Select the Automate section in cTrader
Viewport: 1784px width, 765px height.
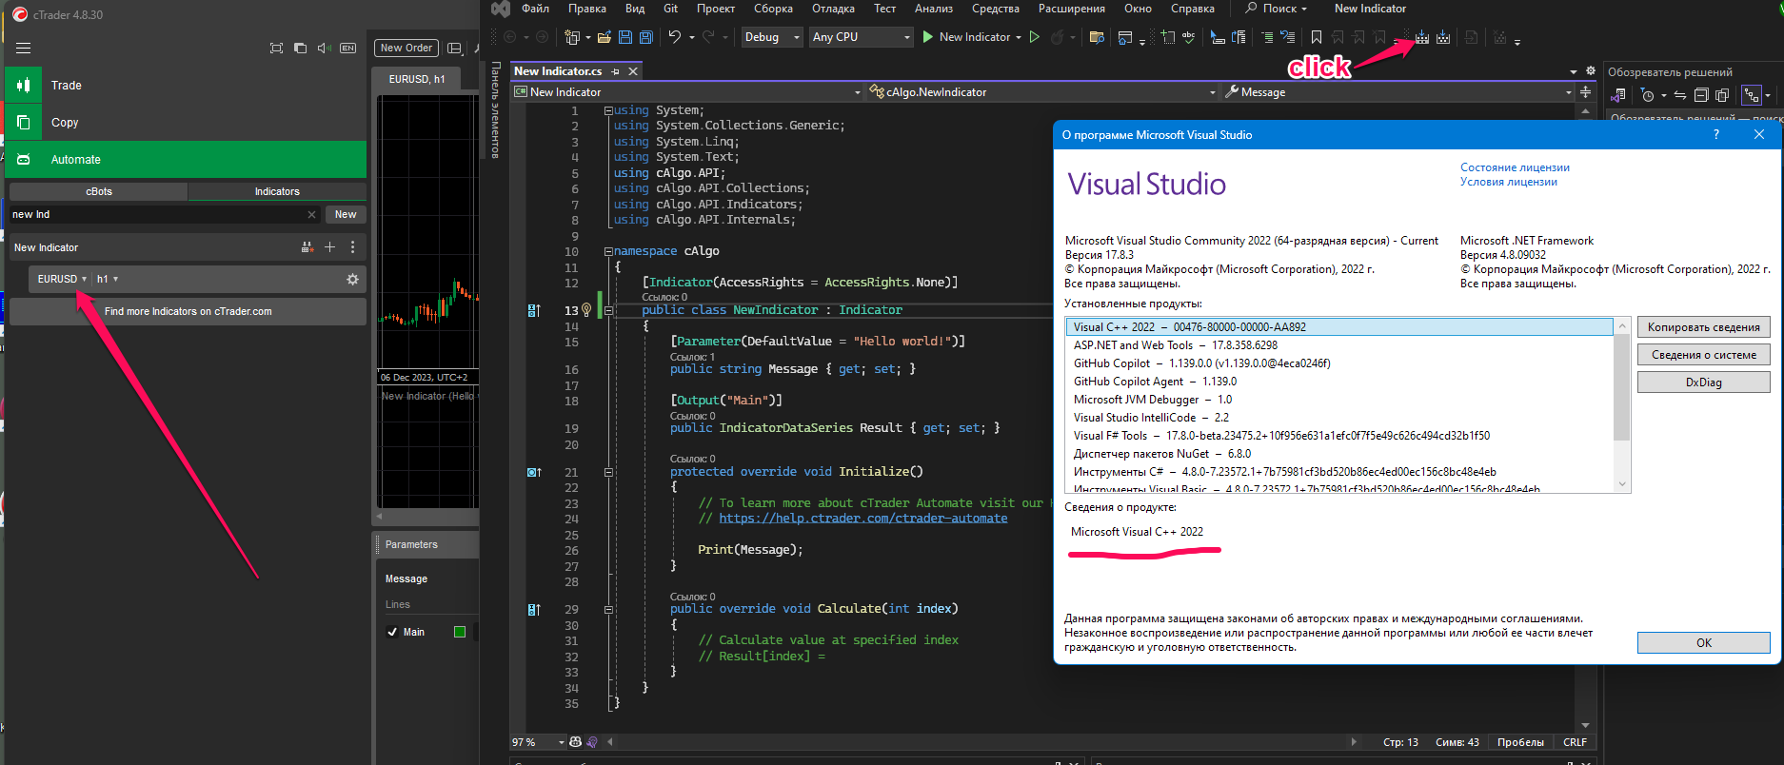[186, 159]
